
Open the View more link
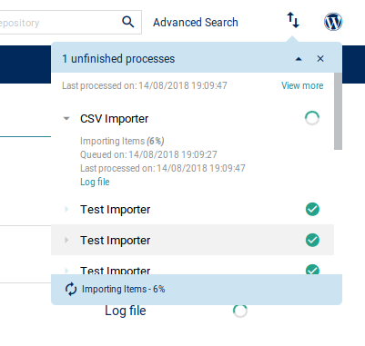[302, 85]
